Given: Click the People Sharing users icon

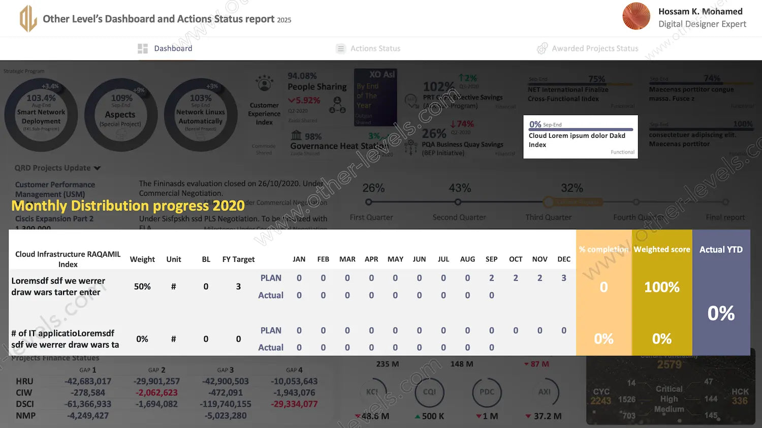Looking at the screenshot, I should tap(337, 105).
